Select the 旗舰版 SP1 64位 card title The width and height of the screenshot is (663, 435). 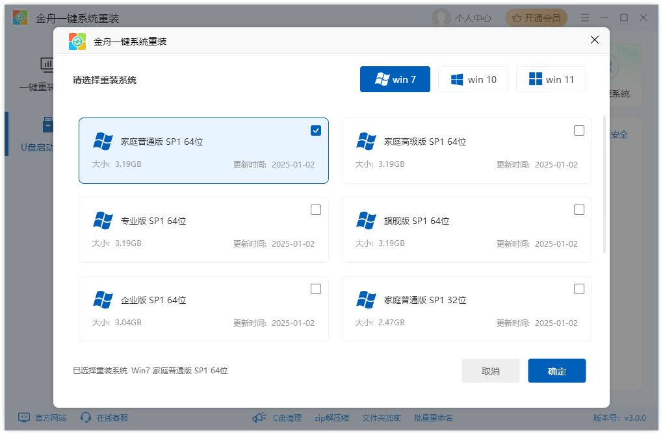point(417,221)
